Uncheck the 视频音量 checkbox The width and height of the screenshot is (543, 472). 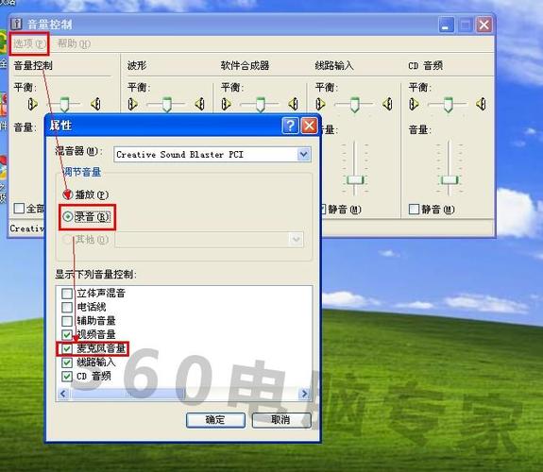(x=67, y=334)
